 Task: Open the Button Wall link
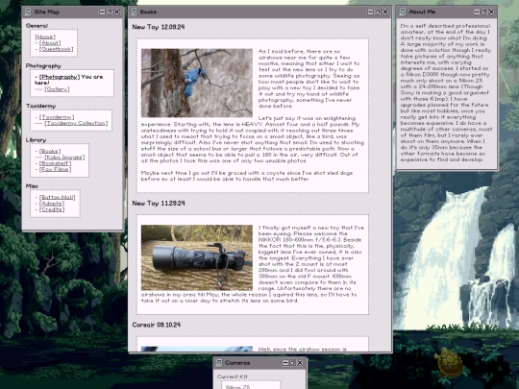58,198
